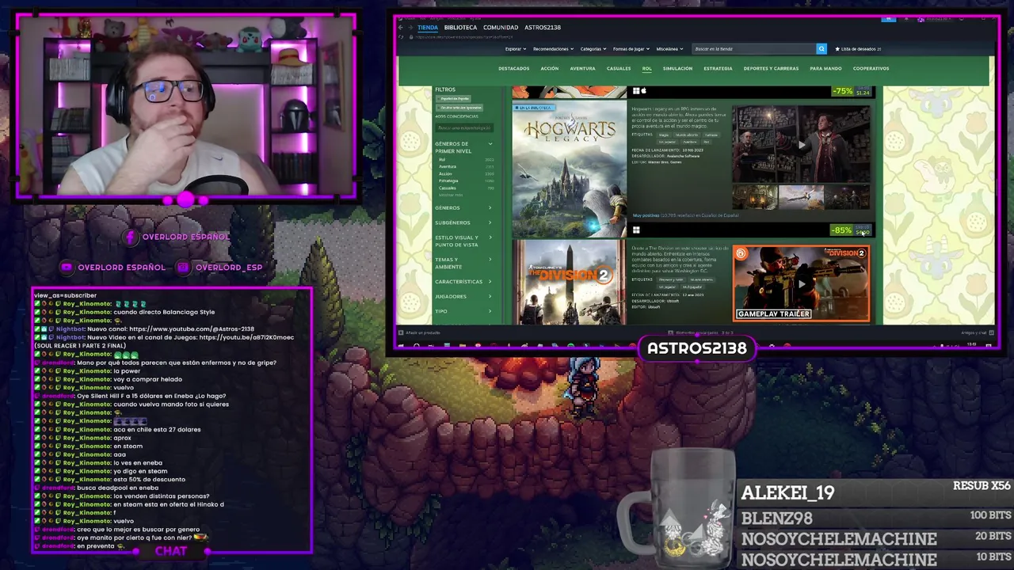Click the -75% discount price button
Image resolution: width=1014 pixels, height=570 pixels.
[x=852, y=92]
